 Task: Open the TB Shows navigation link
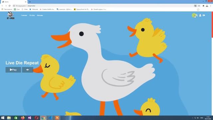tap(32, 15)
